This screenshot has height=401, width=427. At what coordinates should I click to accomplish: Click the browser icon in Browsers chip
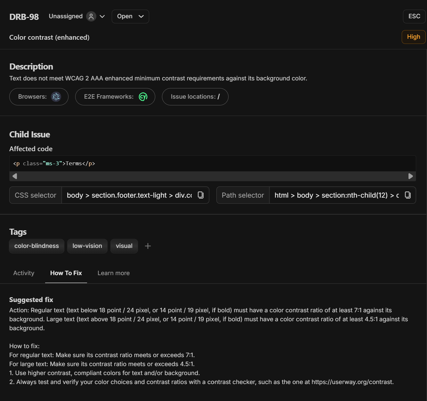pyautogui.click(x=56, y=96)
